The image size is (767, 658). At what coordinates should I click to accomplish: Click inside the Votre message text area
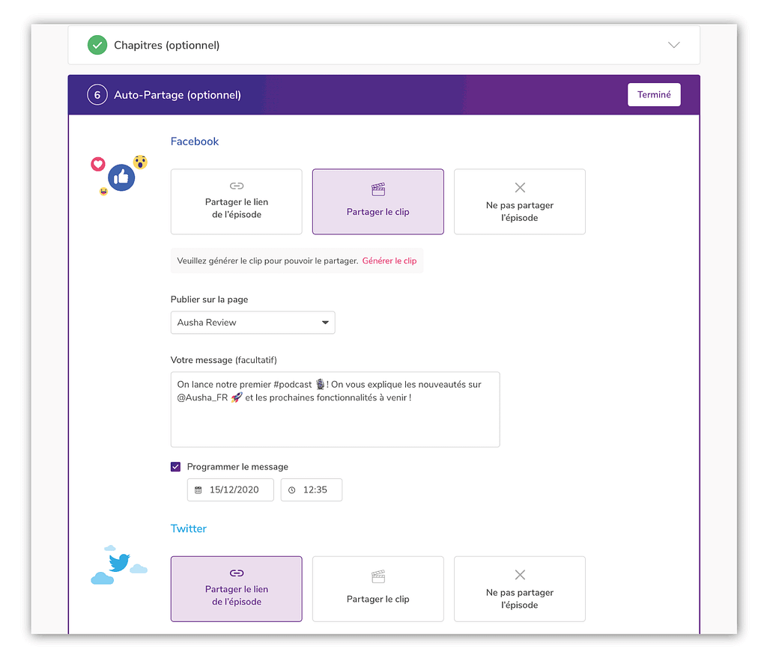(335, 419)
